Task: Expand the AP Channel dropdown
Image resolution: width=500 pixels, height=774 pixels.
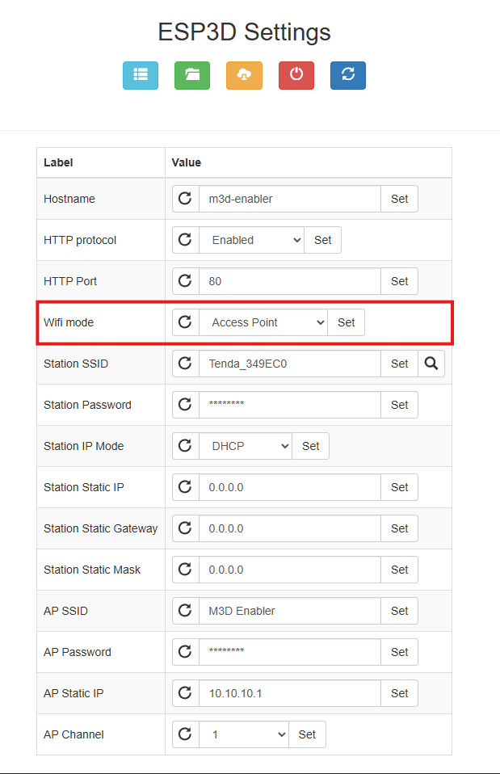Action: pos(243,734)
